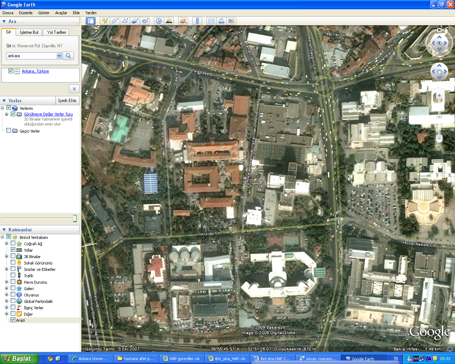Show the ruler measurement tool
The height and width of the screenshot is (364, 455).
[197, 21]
